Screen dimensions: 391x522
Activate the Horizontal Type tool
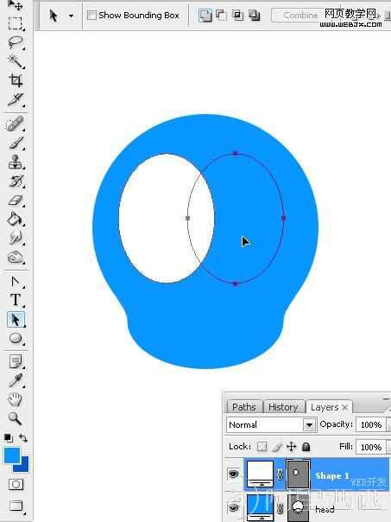pyautogui.click(x=15, y=300)
